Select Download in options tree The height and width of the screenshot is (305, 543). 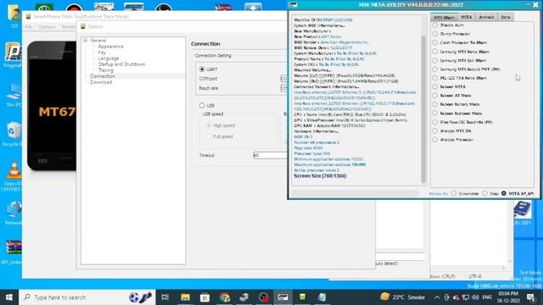(101, 82)
